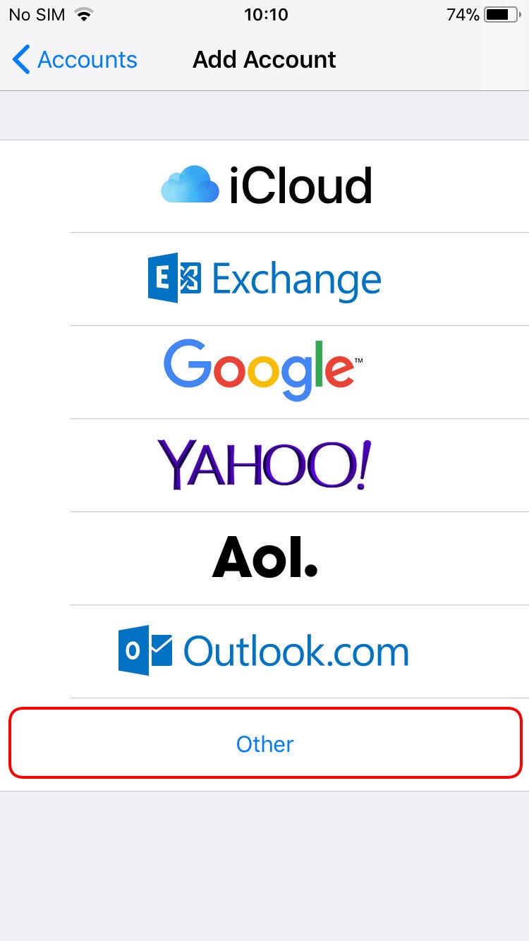Choose the Exchange account label

(x=296, y=279)
